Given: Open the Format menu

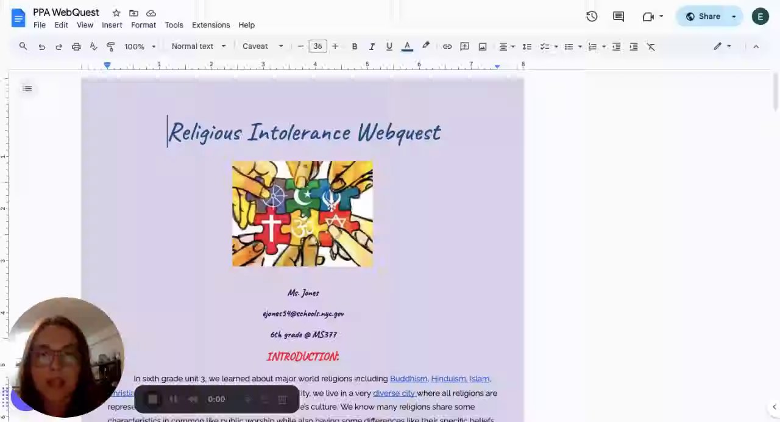Looking at the screenshot, I should pyautogui.click(x=143, y=25).
